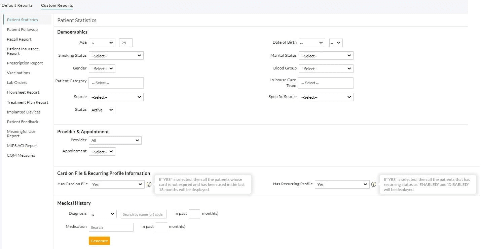Switch to the Default Reports tab
Screen dimensions: 481x249
[17, 5]
